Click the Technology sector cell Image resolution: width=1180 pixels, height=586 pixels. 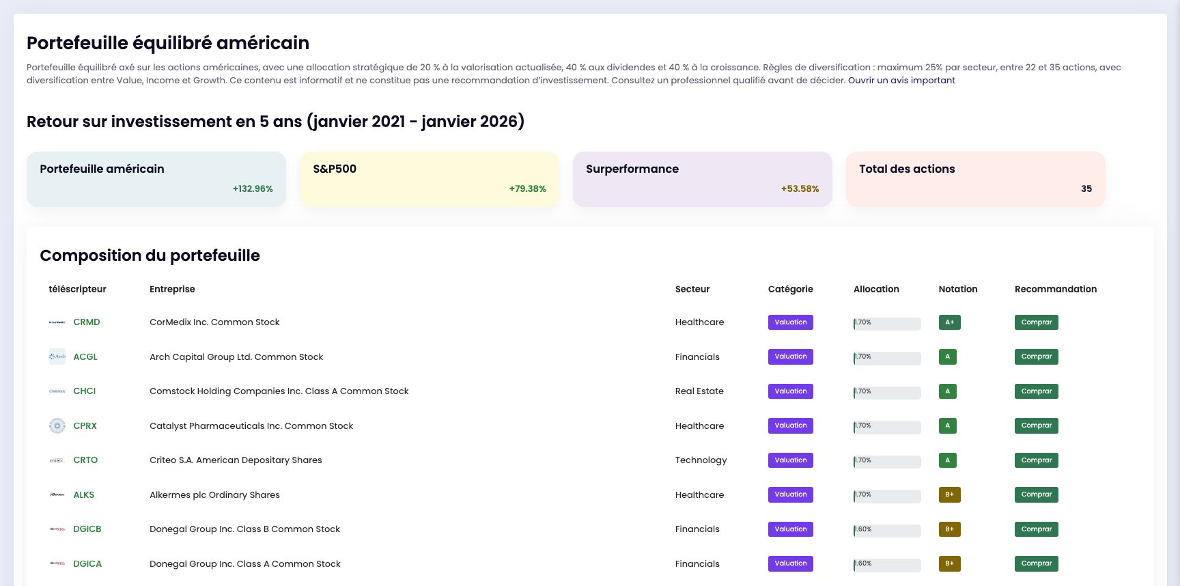click(x=701, y=460)
